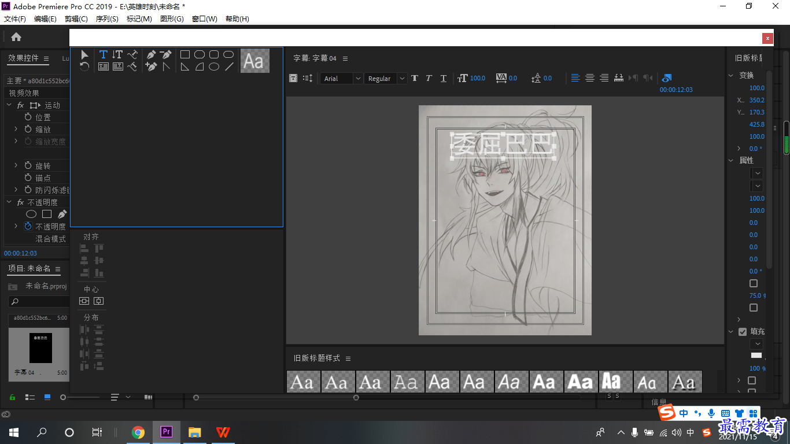Open the 图形(G) menu
Image resolution: width=790 pixels, height=444 pixels.
pyautogui.click(x=172, y=18)
